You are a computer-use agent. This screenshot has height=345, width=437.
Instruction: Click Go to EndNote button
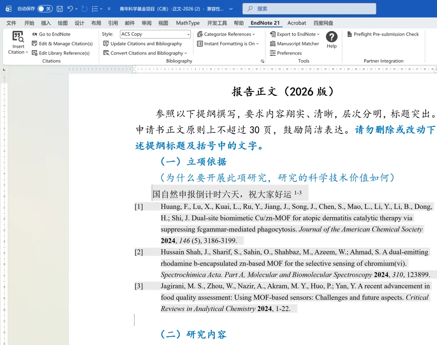pos(51,34)
